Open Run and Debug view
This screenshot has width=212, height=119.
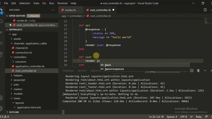pyautogui.click(x=1, y=43)
